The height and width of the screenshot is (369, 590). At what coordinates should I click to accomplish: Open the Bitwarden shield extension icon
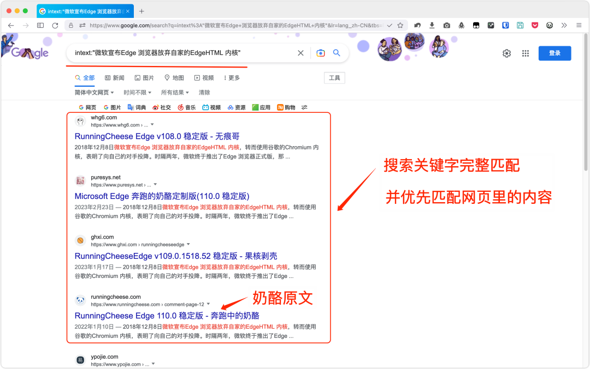[x=505, y=26]
